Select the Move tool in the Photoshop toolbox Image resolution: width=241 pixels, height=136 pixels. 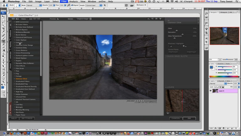click(3, 17)
